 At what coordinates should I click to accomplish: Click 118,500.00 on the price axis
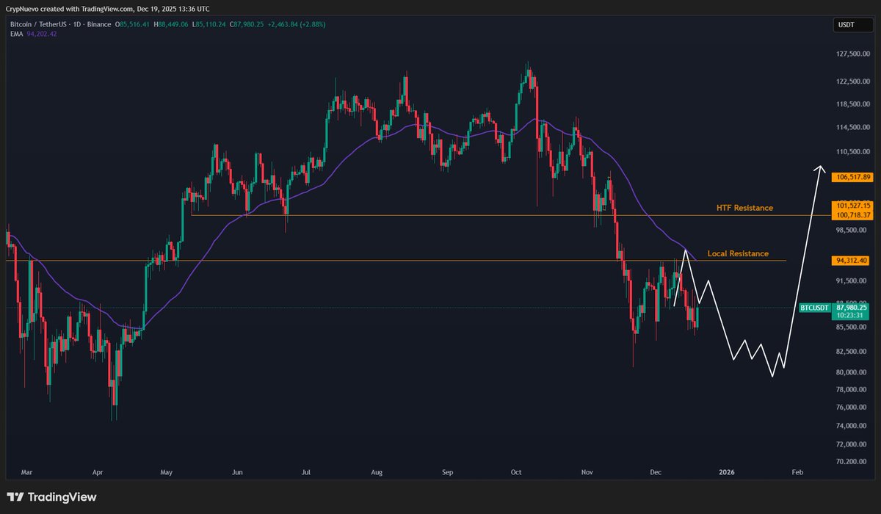(x=853, y=104)
